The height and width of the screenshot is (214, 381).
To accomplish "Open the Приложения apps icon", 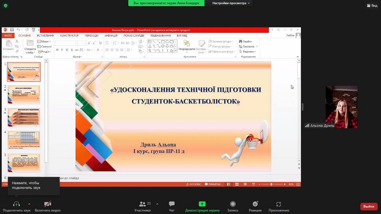I will point(278,204).
